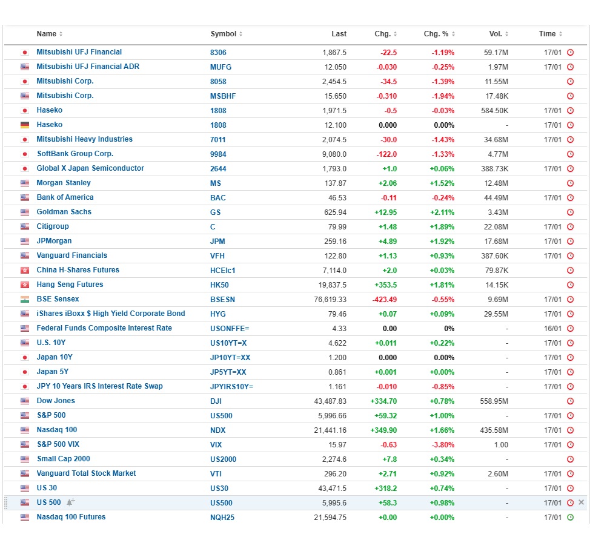Image resolution: width=590 pixels, height=543 pixels.
Task: Click the clock icon in Vanguard Total Stock Market row
Action: tap(570, 473)
